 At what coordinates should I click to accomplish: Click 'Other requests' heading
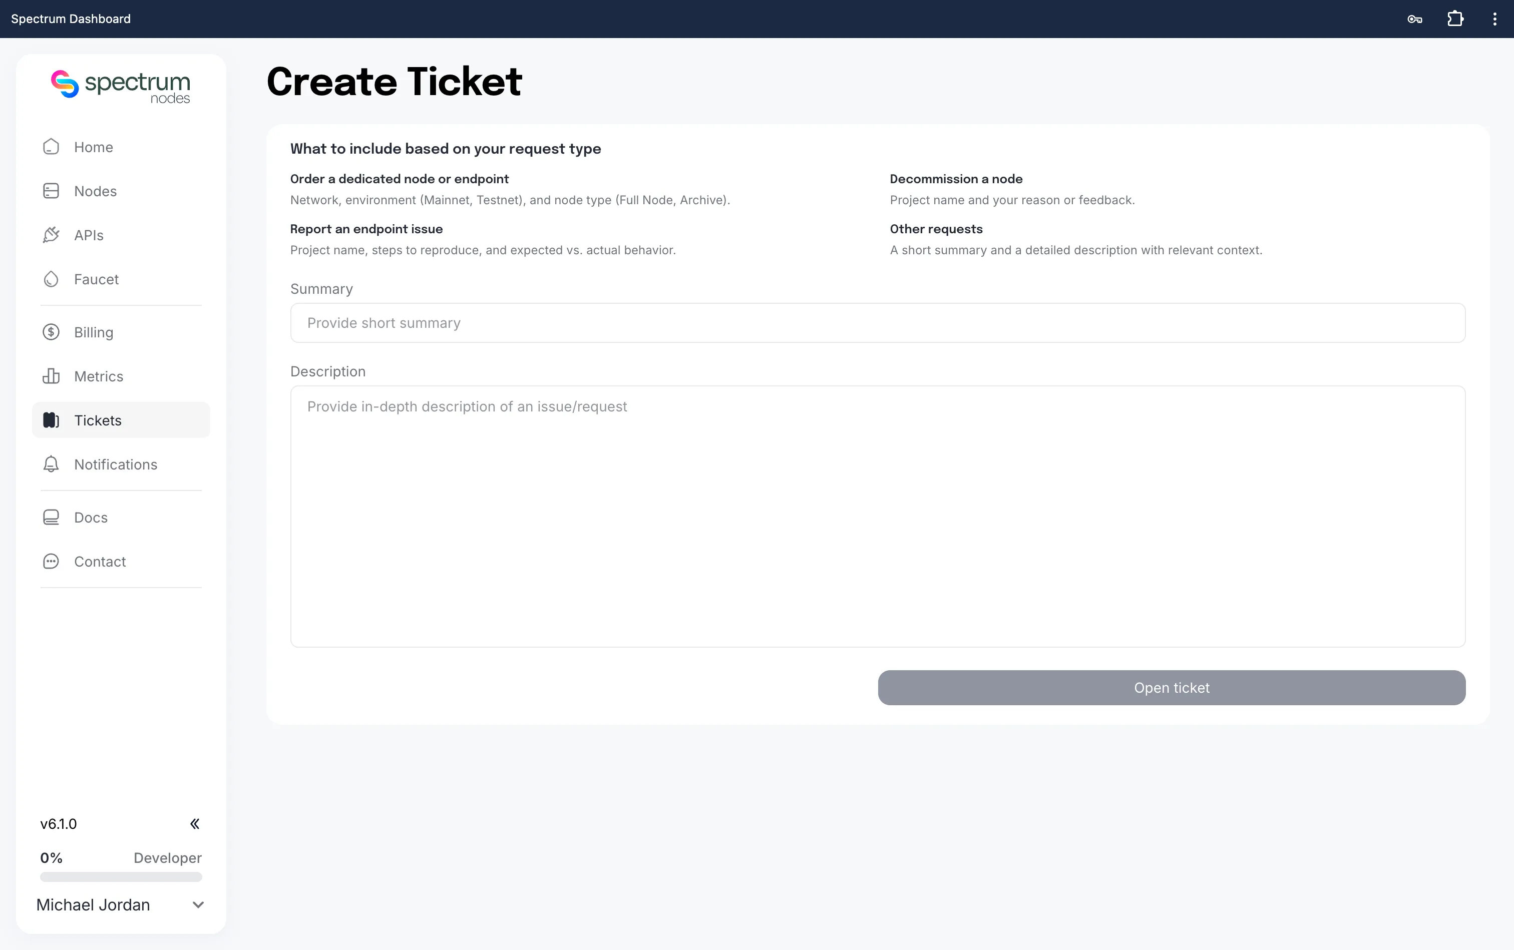point(936,229)
